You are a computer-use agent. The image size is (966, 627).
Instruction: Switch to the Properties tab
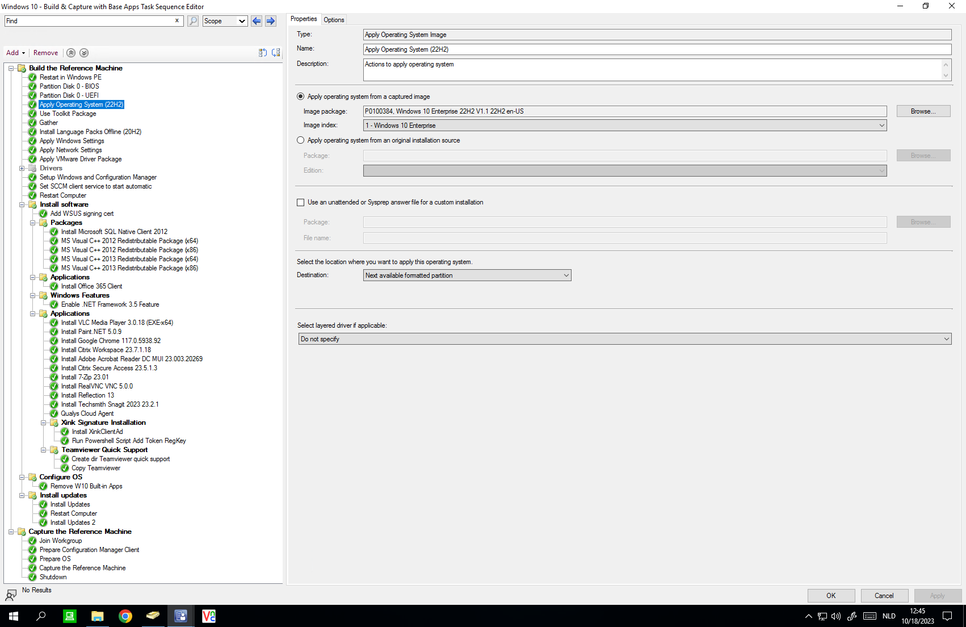pyautogui.click(x=304, y=19)
